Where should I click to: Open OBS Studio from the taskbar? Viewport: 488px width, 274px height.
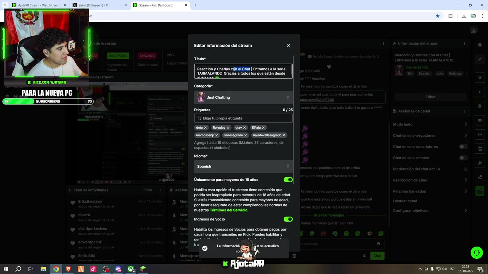106,269
